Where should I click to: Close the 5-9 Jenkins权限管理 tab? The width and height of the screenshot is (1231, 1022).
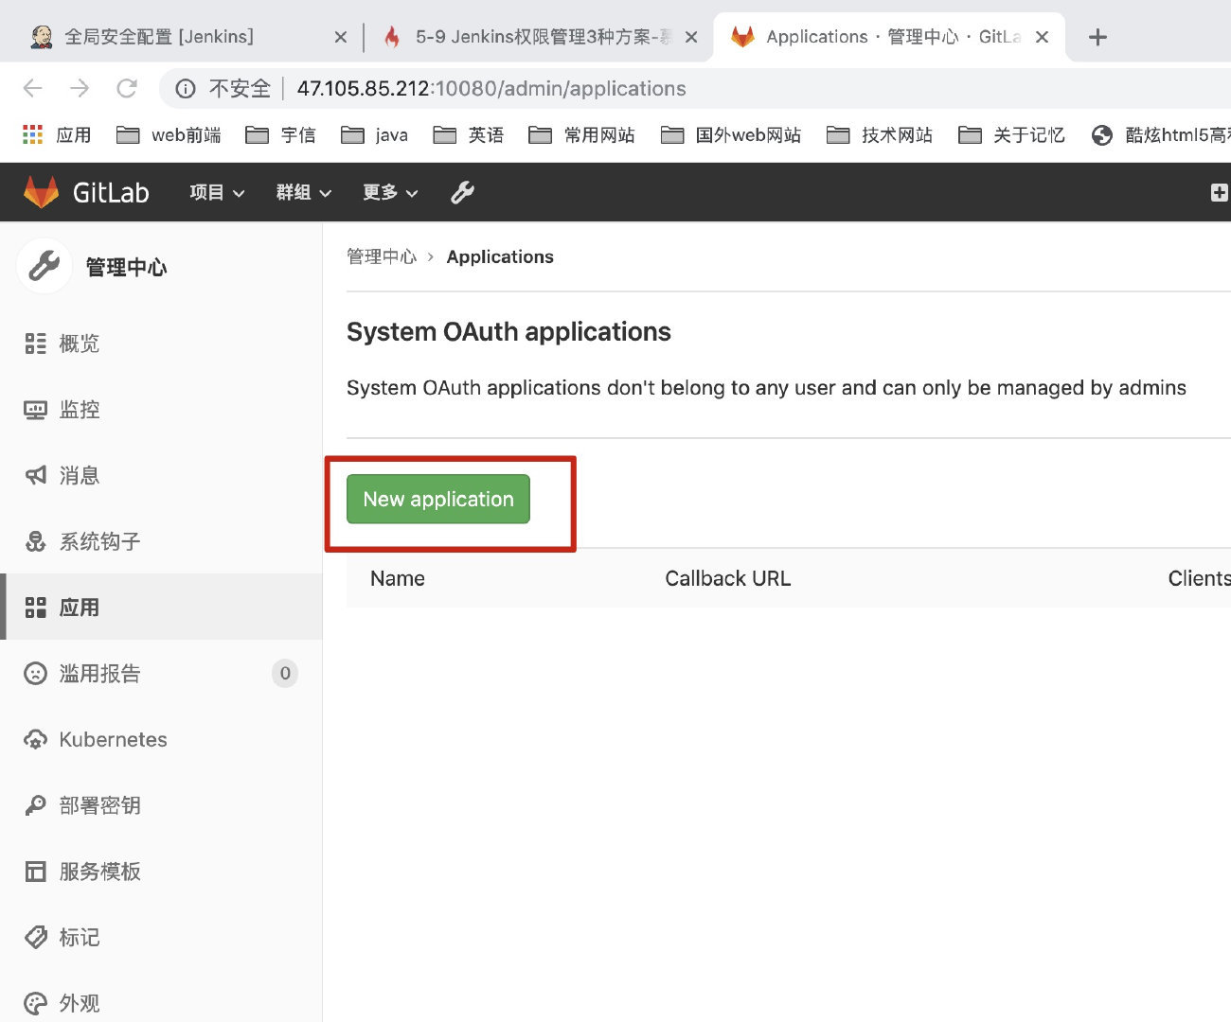[x=691, y=37]
